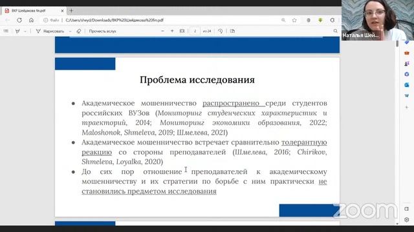Viewport: 414px width, 232px height.
Task: Activate the Нарисовать drawing tool
Action: pyautogui.click(x=50, y=31)
